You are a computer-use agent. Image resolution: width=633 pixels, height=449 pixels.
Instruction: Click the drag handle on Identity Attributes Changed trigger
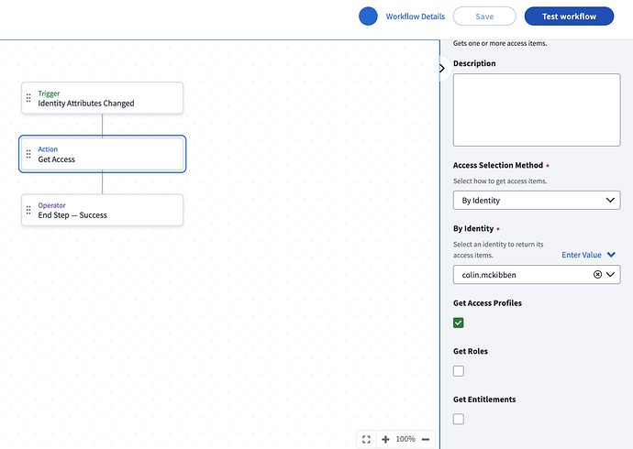click(x=28, y=98)
